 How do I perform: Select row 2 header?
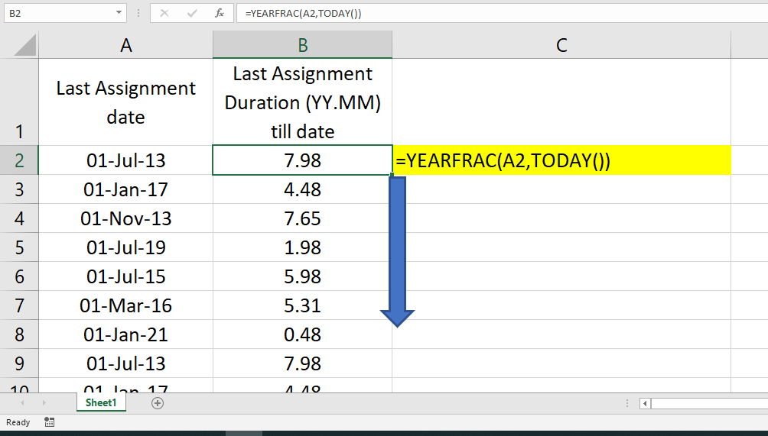click(x=19, y=160)
